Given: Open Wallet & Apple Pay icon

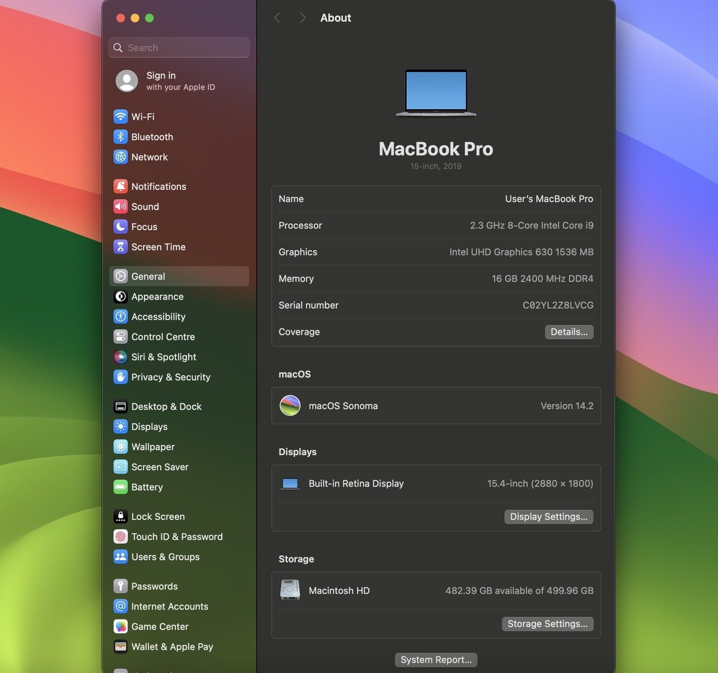Looking at the screenshot, I should [120, 647].
